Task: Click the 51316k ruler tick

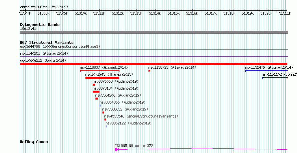Action: [x=192, y=13]
